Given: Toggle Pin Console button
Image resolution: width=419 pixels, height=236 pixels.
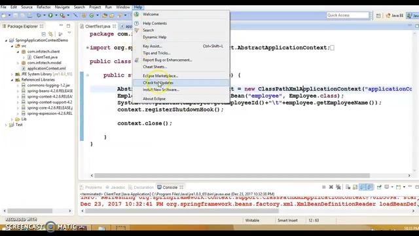Looking at the screenshot, I should (x=379, y=187).
